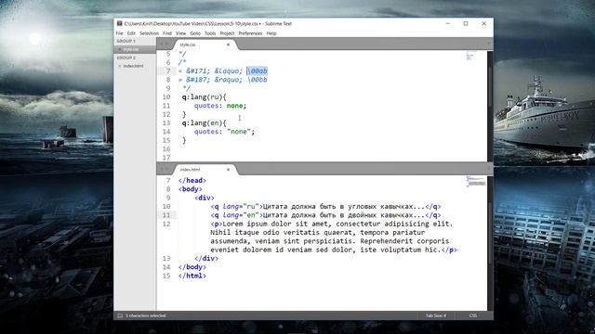595x334 pixels.
Task: Click the "none" string on line 14
Action: point(239,132)
